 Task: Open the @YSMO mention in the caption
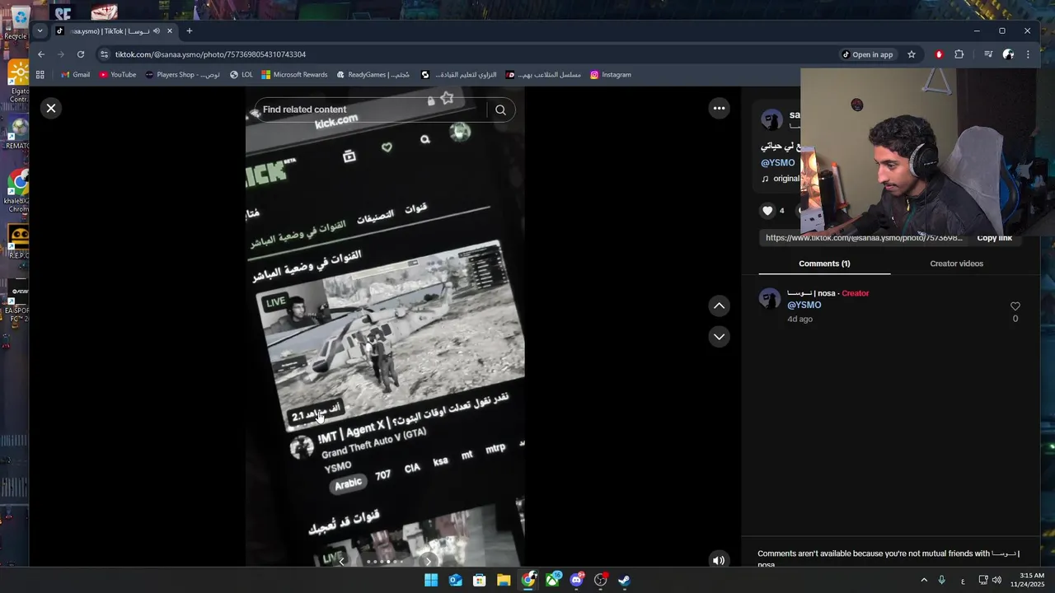pyautogui.click(x=778, y=163)
